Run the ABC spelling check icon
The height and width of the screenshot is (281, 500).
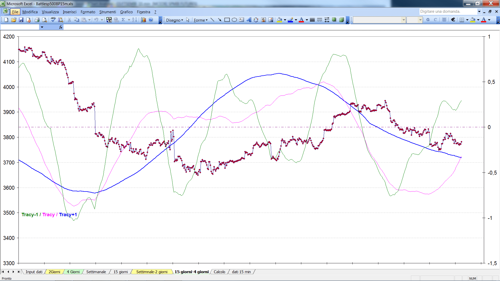pos(53,20)
